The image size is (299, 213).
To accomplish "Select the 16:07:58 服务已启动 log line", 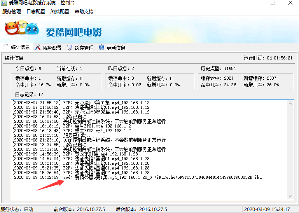I will click(x=52, y=117).
